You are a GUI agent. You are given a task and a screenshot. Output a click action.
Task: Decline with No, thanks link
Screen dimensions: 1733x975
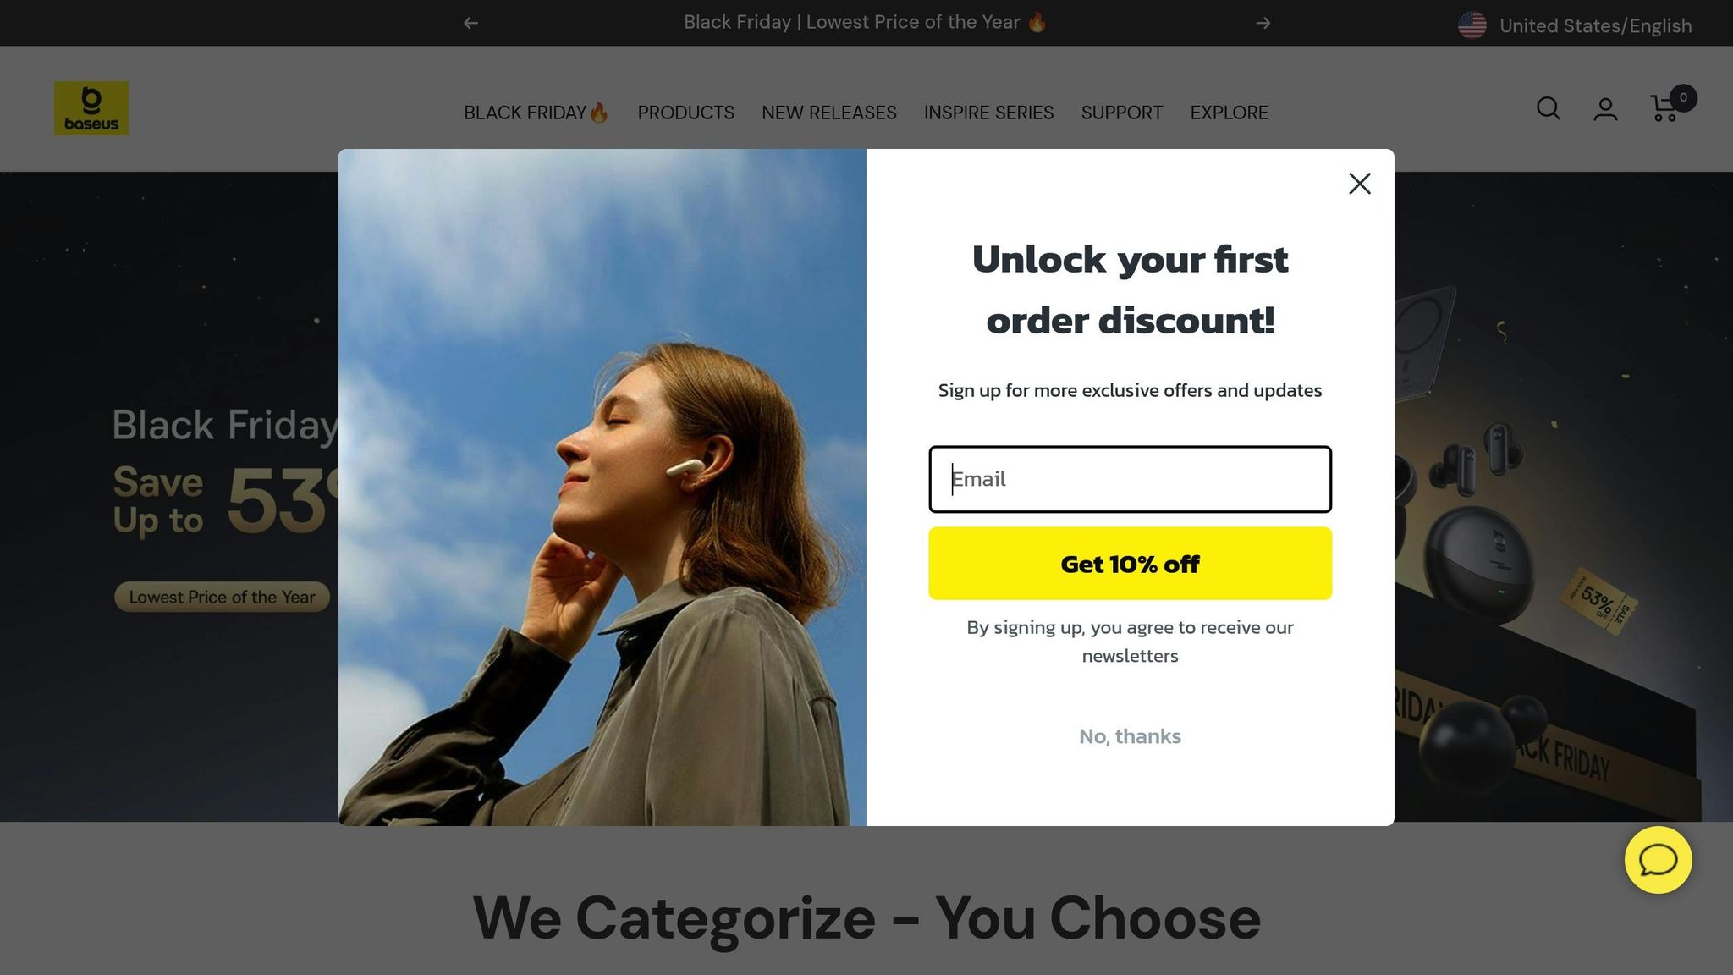coord(1130,736)
